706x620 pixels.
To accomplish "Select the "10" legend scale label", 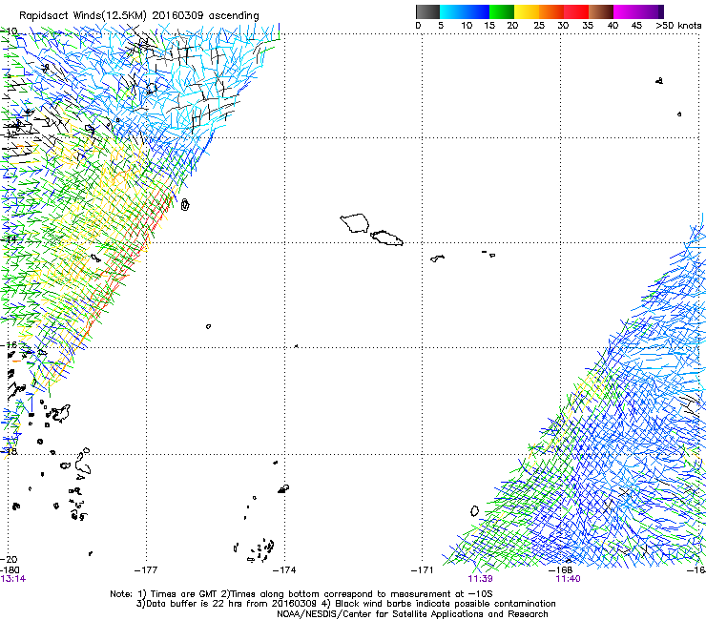I will pyautogui.click(x=467, y=25).
